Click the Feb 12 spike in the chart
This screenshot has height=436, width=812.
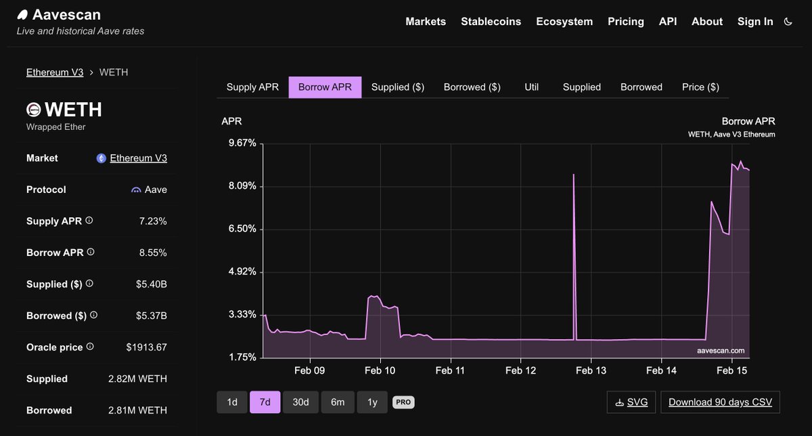coord(574,175)
